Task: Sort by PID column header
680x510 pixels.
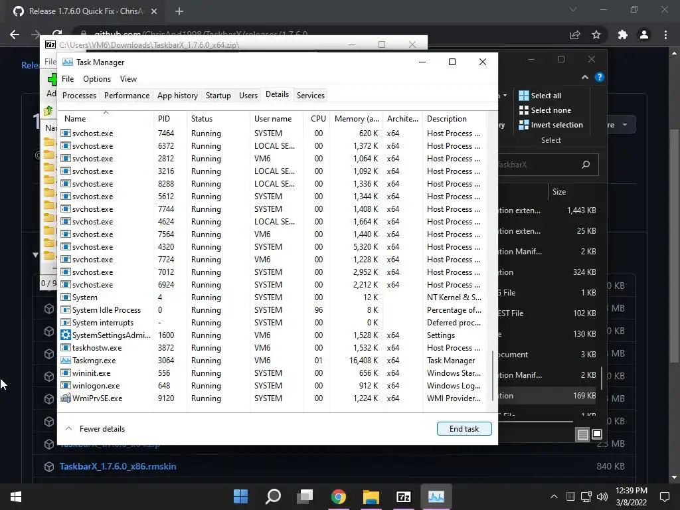Action: point(169,118)
